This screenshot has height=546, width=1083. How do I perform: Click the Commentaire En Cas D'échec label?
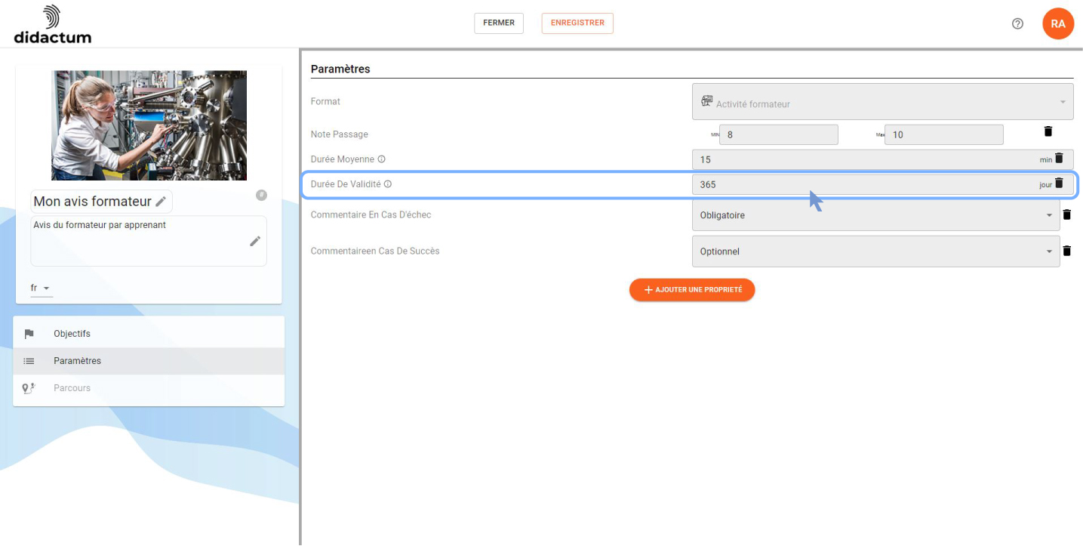(371, 215)
